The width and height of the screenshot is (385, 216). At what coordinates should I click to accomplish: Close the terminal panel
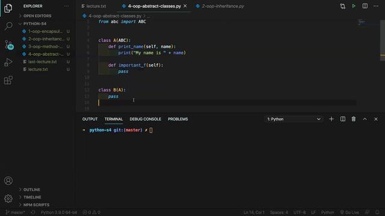(x=376, y=119)
